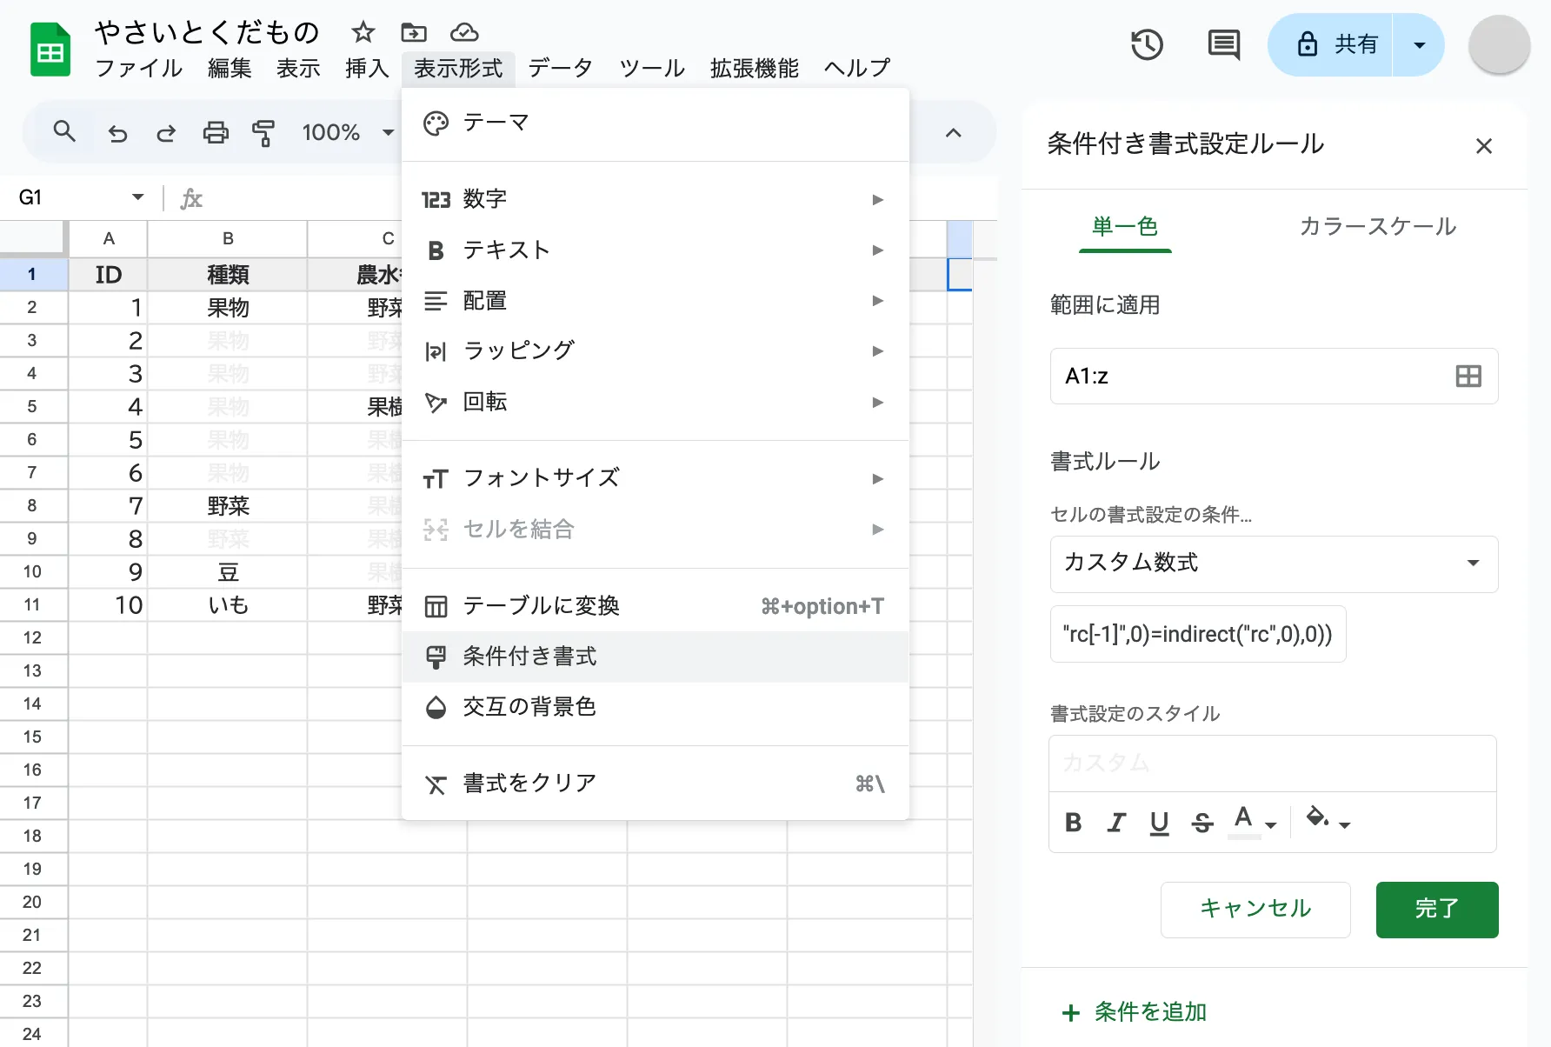Viewport: 1551px width, 1047px height.
Task: Click the キャンセル button
Action: [1255, 910]
